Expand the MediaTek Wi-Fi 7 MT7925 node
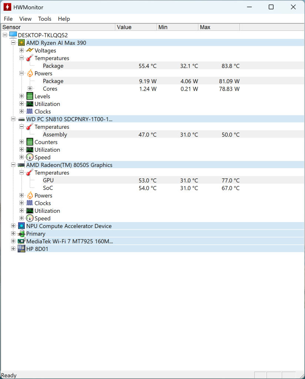The image size is (305, 379). click(13, 241)
